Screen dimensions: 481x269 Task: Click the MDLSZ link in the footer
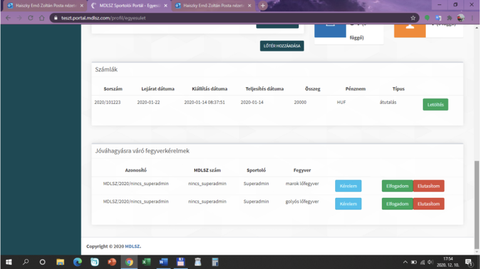(x=132, y=246)
